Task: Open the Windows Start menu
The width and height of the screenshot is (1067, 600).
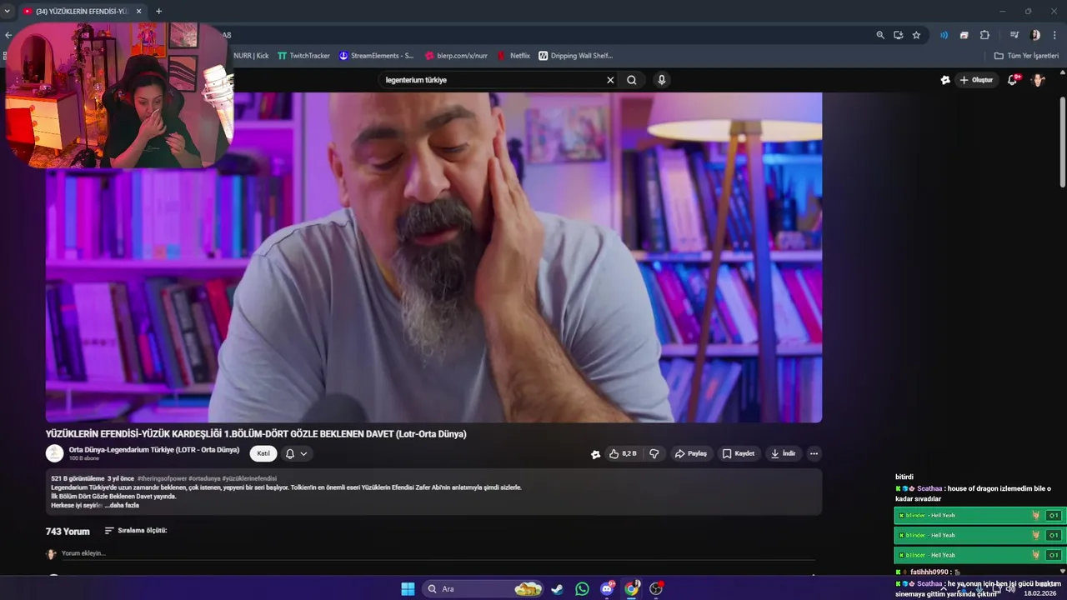Action: click(x=408, y=589)
